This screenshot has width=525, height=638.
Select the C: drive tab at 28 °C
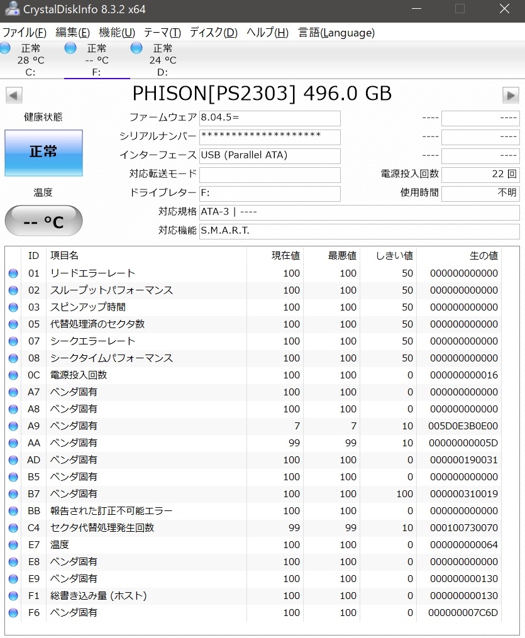coord(31,60)
